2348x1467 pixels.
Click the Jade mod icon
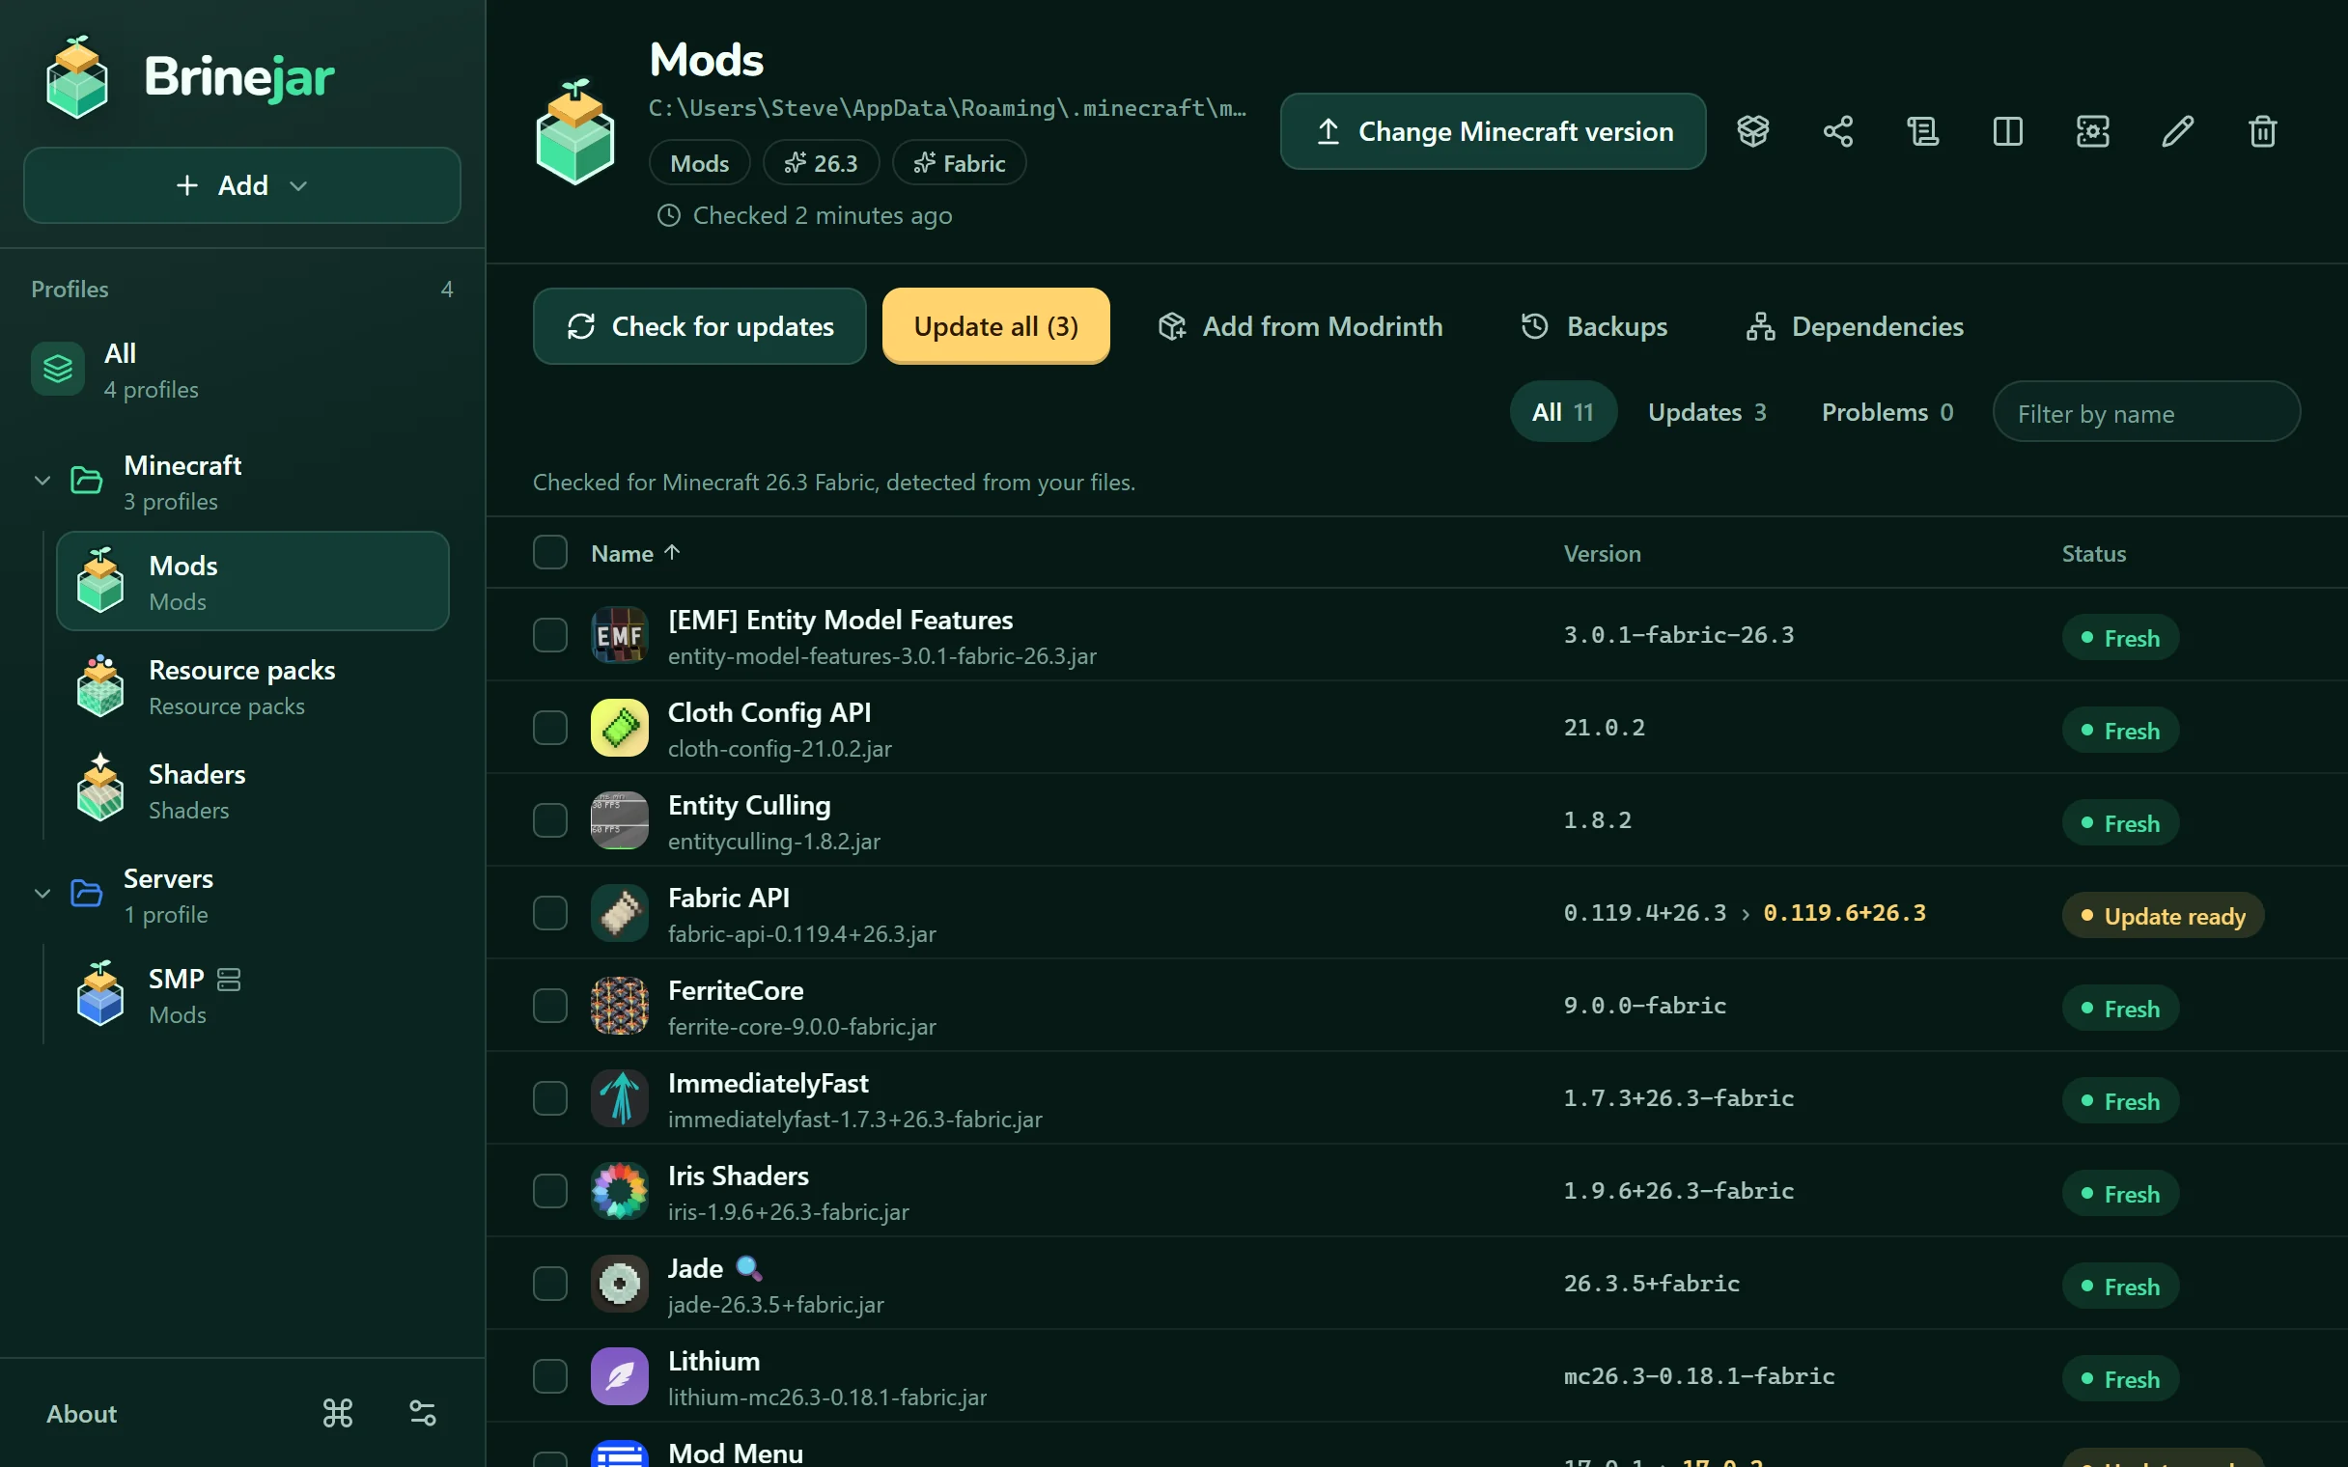coord(619,1284)
